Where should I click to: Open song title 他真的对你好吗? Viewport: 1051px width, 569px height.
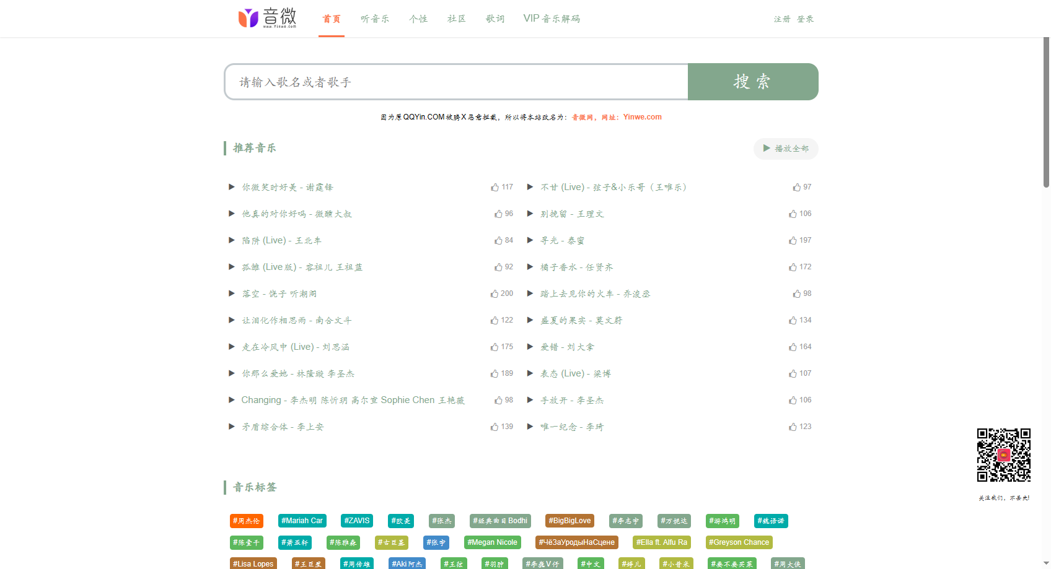click(297, 214)
